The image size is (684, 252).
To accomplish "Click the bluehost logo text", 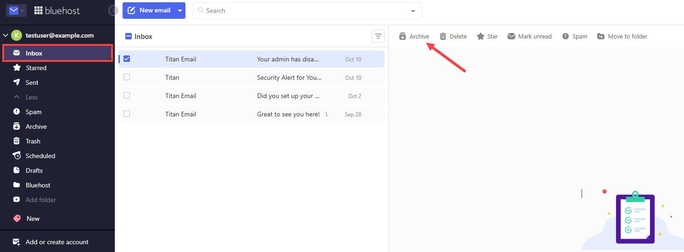I will 62,11.
